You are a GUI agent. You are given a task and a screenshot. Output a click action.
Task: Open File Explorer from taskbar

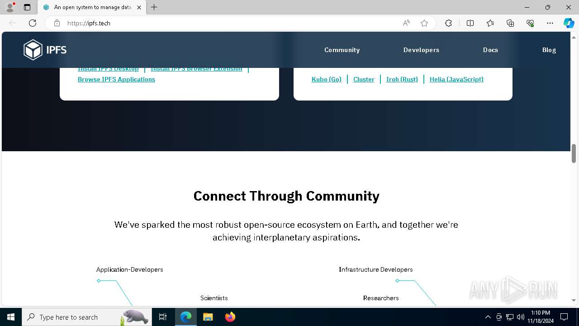[208, 317]
